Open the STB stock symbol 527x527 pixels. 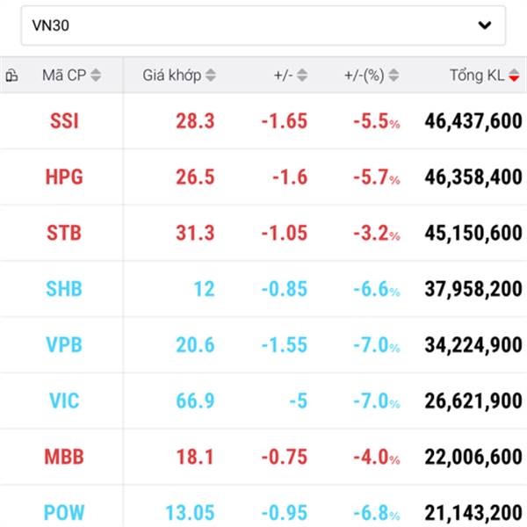tap(64, 233)
